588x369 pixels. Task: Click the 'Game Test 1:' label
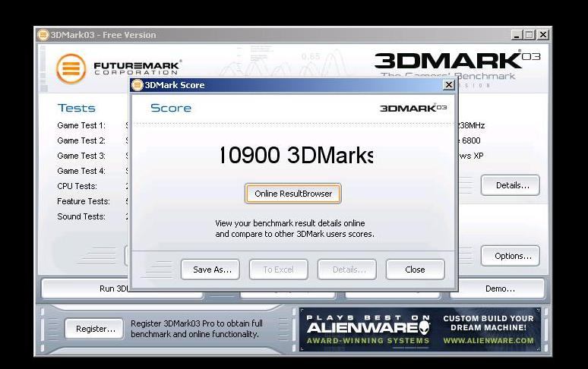click(81, 125)
